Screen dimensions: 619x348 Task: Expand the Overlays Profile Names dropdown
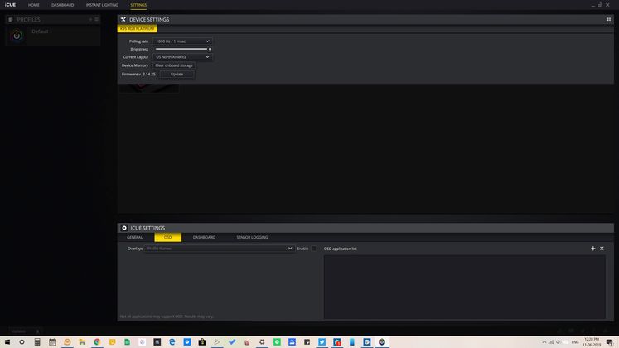[219, 249]
